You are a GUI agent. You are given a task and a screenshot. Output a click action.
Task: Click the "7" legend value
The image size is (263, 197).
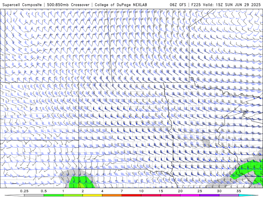(x=122, y=191)
